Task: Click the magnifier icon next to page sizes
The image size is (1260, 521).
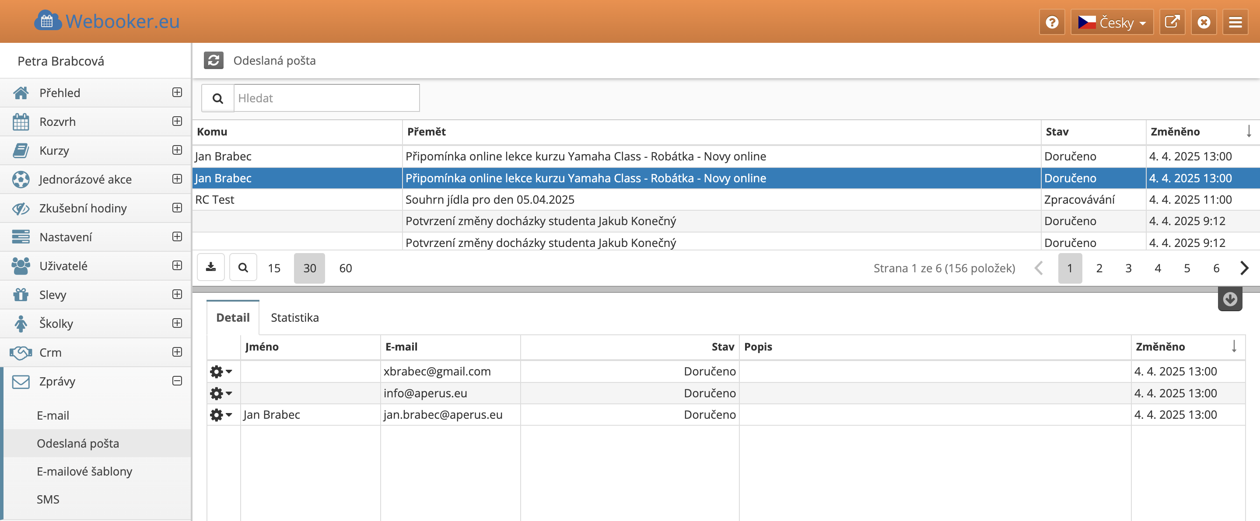Action: pos(243,267)
